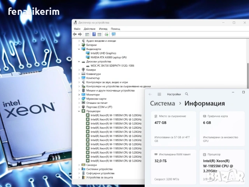The image size is (249, 187).
Task: Maximize the Device Manager window
Action: pyautogui.click(x=234, y=23)
